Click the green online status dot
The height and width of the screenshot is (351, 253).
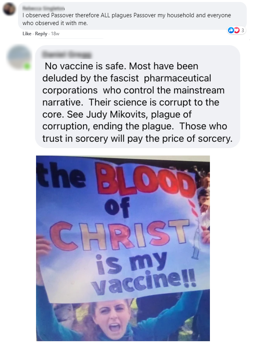[x=27, y=66]
